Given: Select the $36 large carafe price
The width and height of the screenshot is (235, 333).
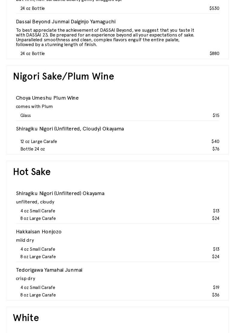Looking at the screenshot, I should (x=216, y=295).
